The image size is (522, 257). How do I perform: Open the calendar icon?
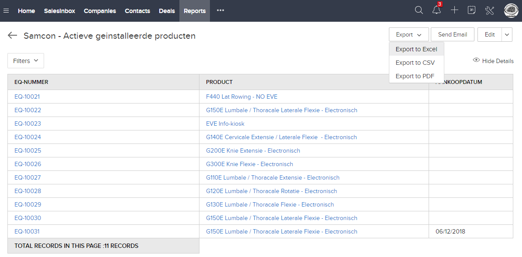click(471, 10)
